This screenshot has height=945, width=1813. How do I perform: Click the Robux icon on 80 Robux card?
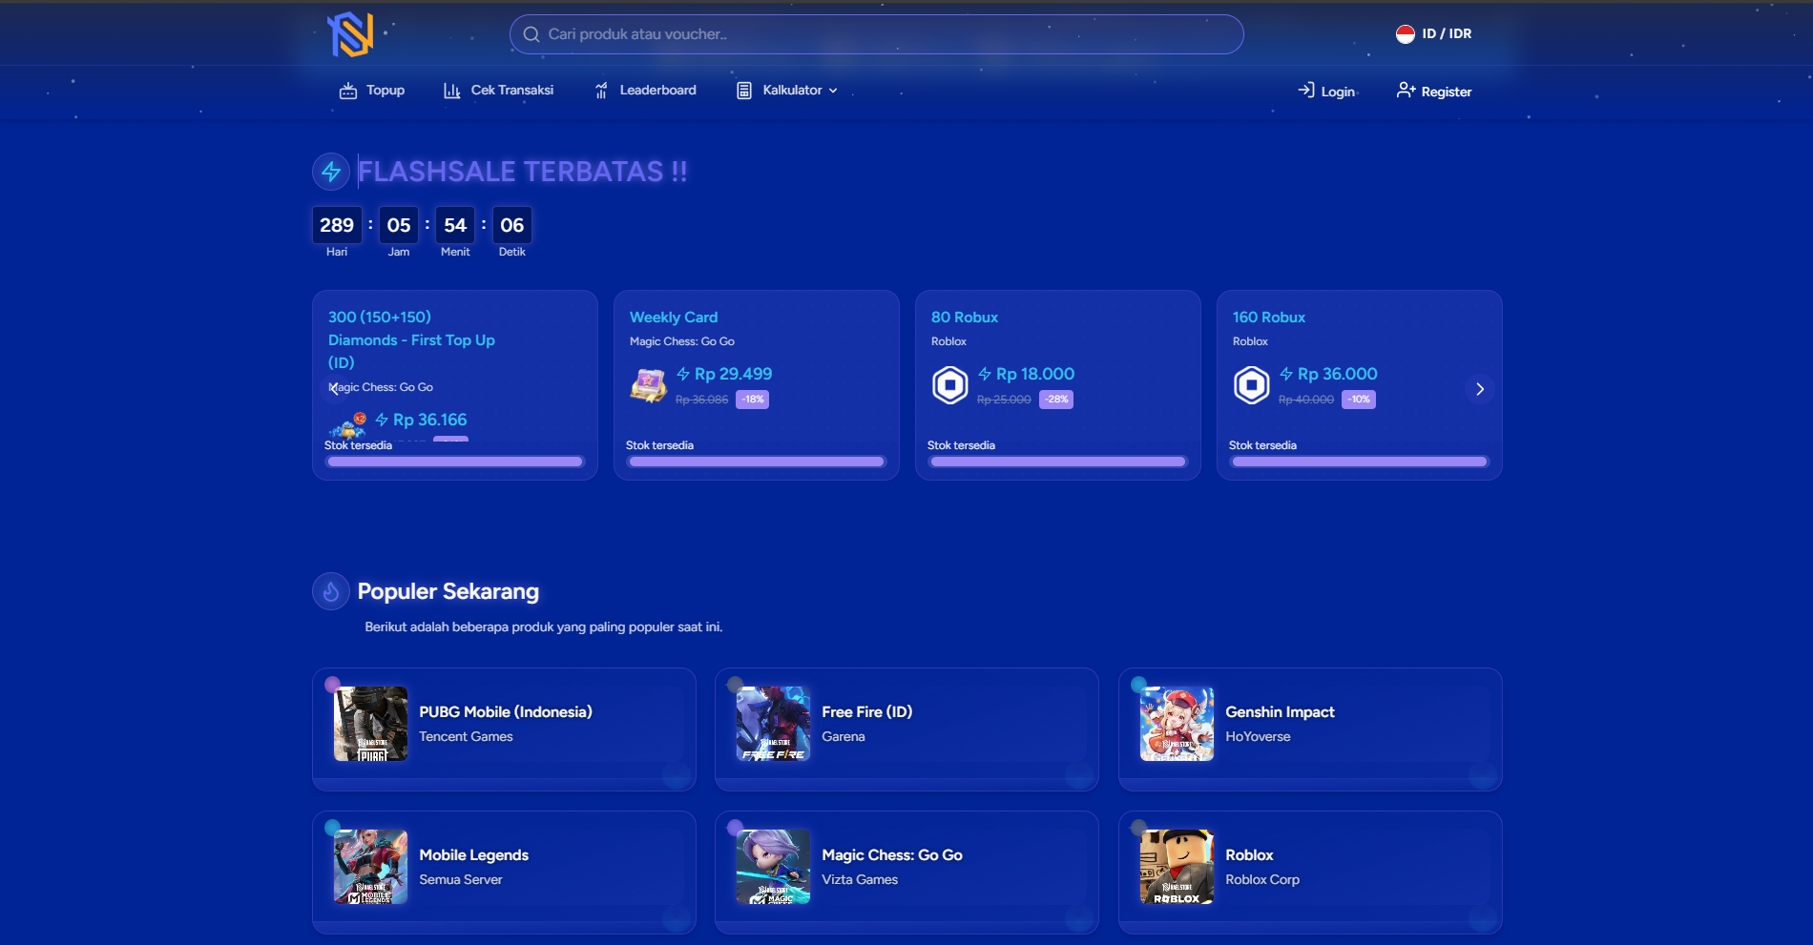tap(949, 385)
